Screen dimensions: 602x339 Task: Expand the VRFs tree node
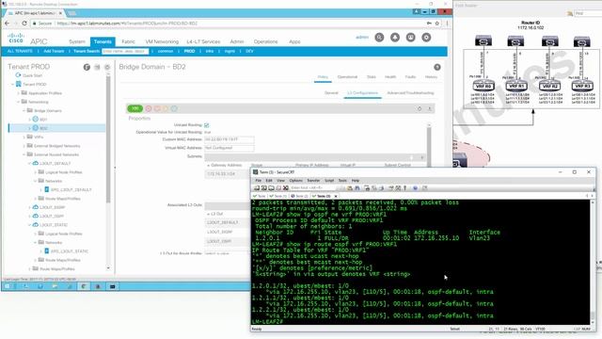point(24,137)
